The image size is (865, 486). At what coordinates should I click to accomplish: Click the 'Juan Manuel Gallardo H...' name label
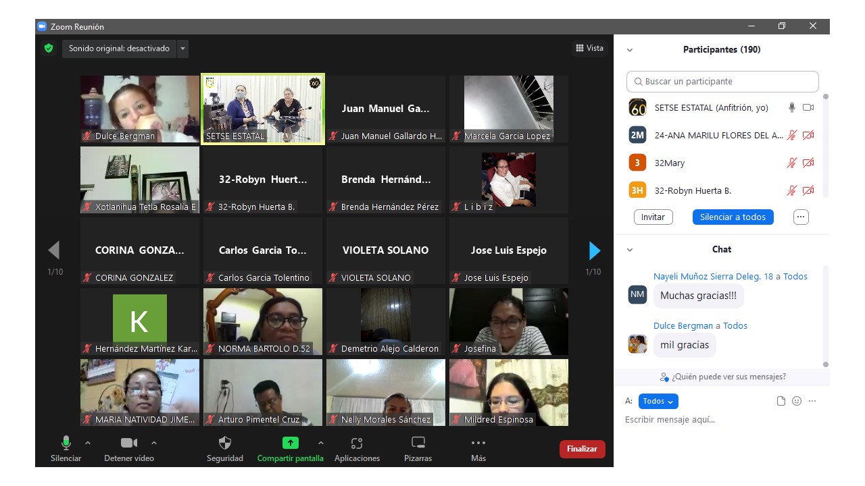pyautogui.click(x=392, y=136)
